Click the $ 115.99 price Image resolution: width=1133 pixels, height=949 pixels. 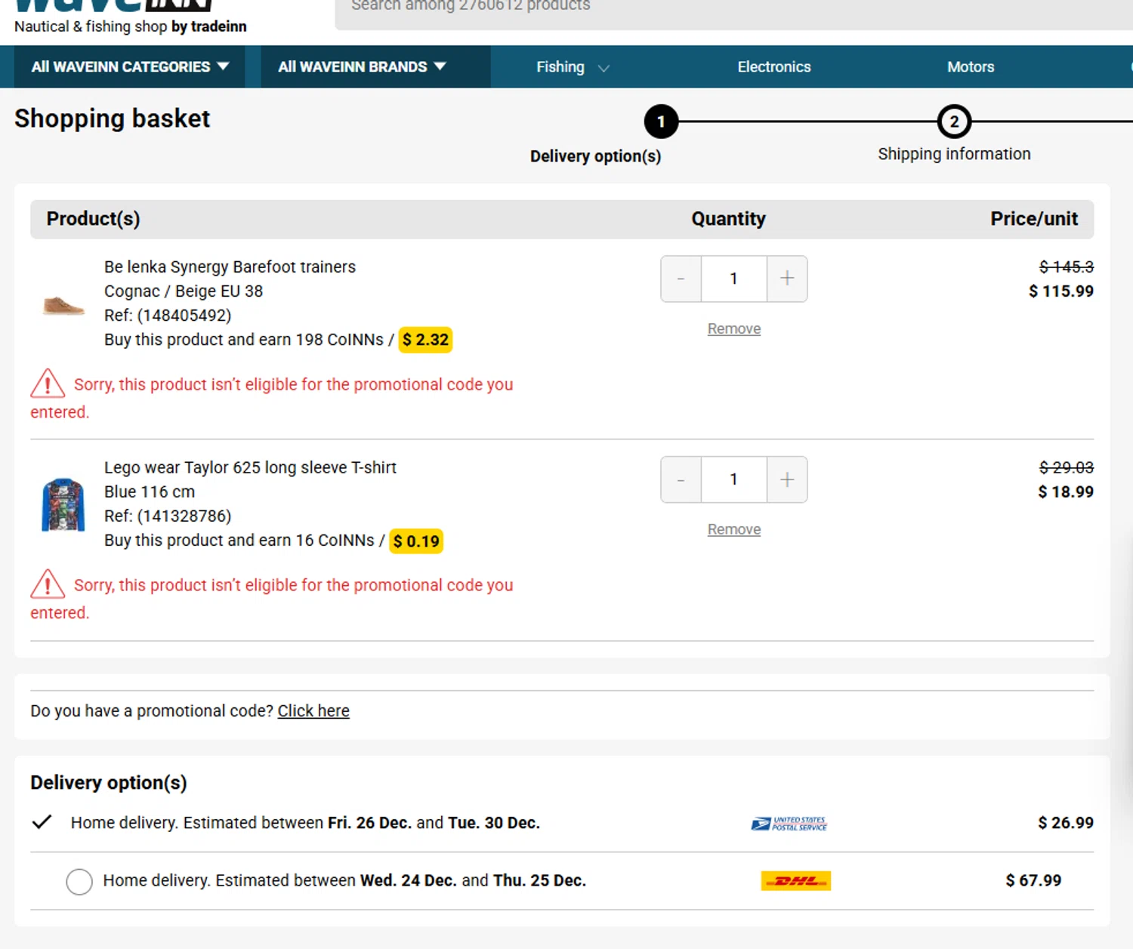(x=1060, y=291)
